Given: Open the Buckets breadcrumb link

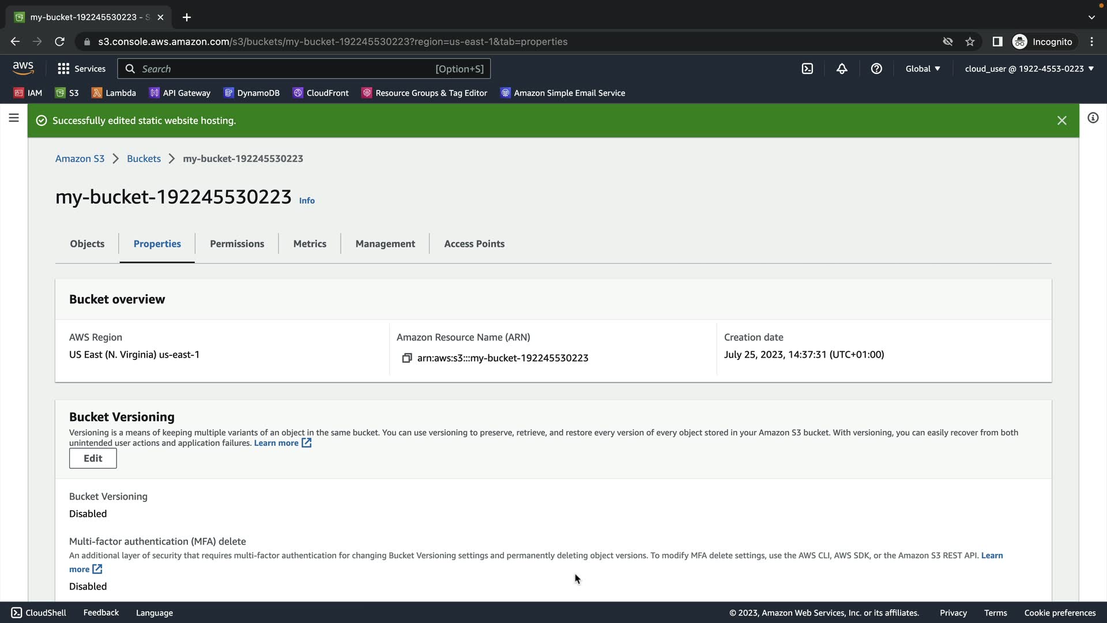Looking at the screenshot, I should point(144,159).
